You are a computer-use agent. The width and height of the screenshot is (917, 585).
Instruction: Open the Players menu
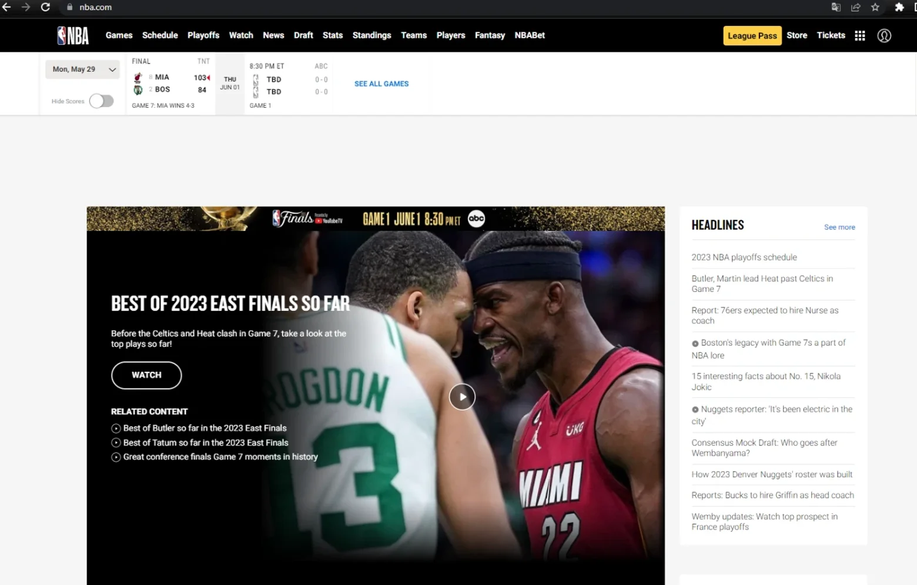451,35
